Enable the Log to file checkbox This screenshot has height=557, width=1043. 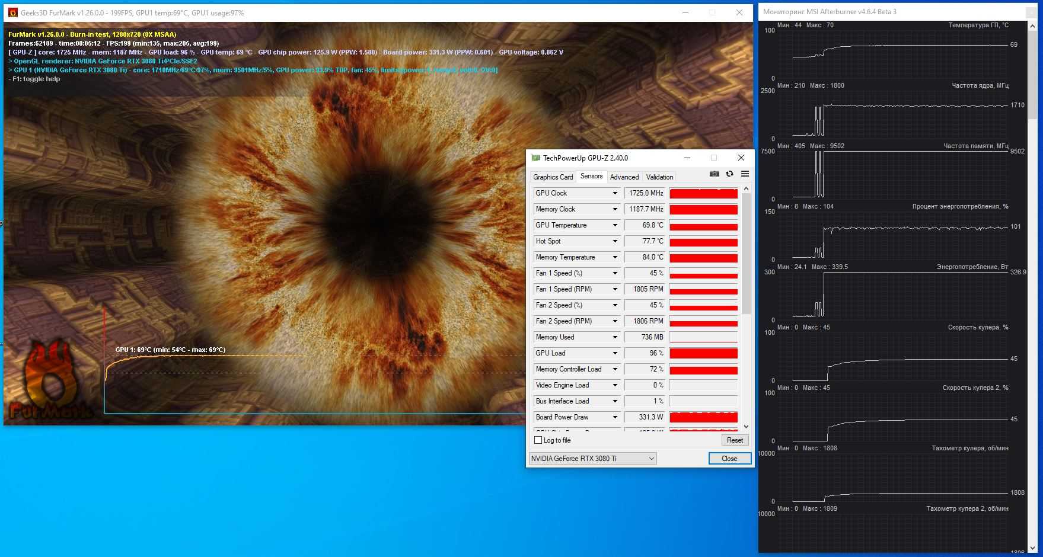tap(538, 440)
